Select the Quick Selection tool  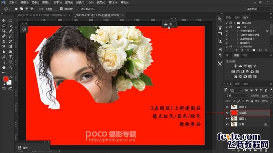pyautogui.click(x=11, y=26)
